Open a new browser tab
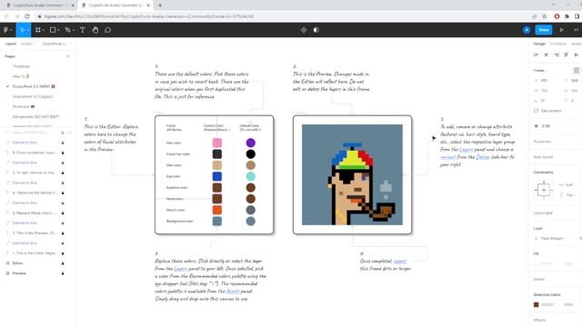The width and height of the screenshot is (582, 327). [160, 5]
